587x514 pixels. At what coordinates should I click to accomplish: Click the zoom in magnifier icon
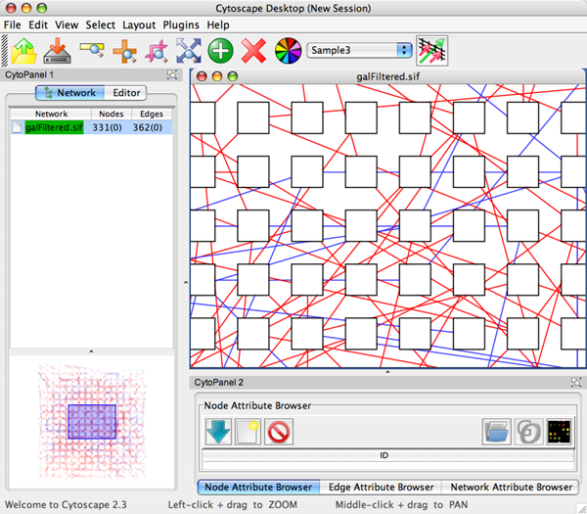pos(124,50)
